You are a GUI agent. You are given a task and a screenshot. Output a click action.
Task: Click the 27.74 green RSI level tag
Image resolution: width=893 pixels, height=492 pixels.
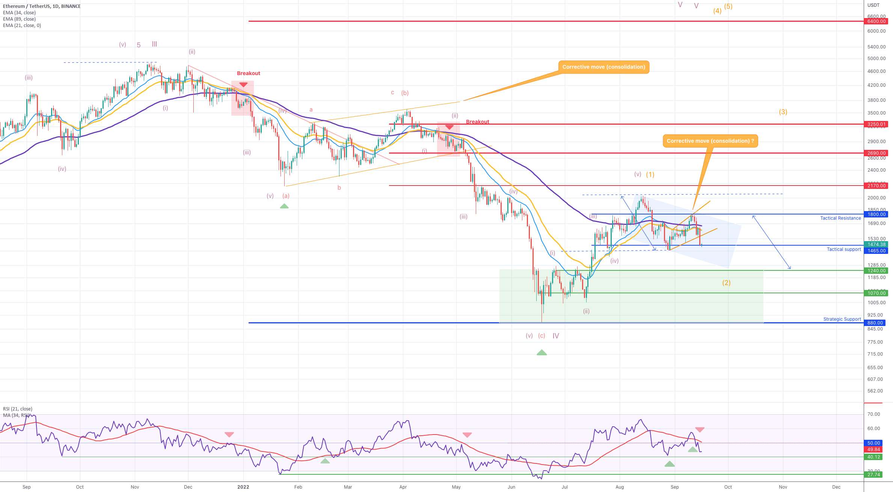pyautogui.click(x=874, y=475)
